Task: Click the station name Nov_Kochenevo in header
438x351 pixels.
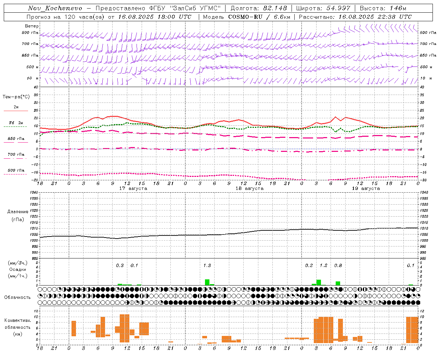Action: click(x=55, y=8)
